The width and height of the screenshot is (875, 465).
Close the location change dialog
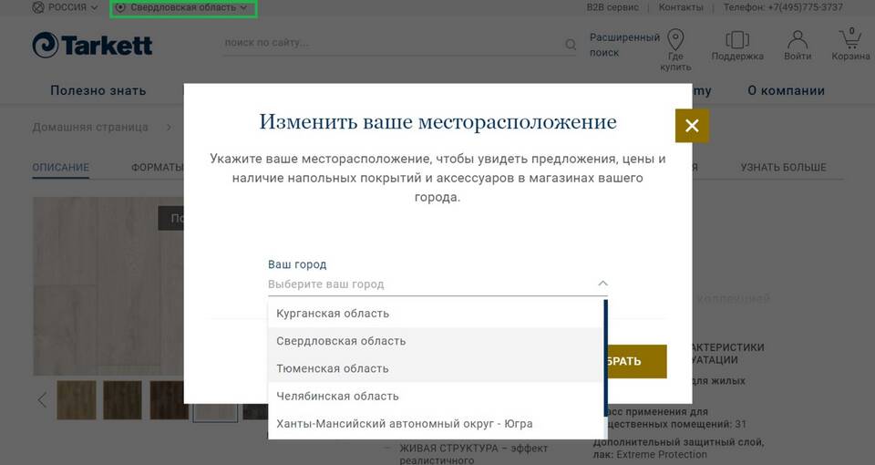pos(692,126)
